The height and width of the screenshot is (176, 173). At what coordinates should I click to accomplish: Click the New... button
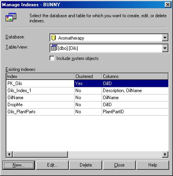[x=18, y=165]
